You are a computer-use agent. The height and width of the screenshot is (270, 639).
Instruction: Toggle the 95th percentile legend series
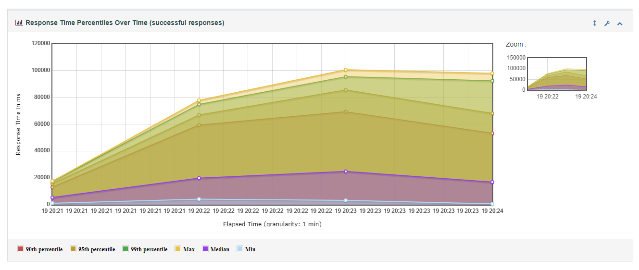tap(97, 249)
